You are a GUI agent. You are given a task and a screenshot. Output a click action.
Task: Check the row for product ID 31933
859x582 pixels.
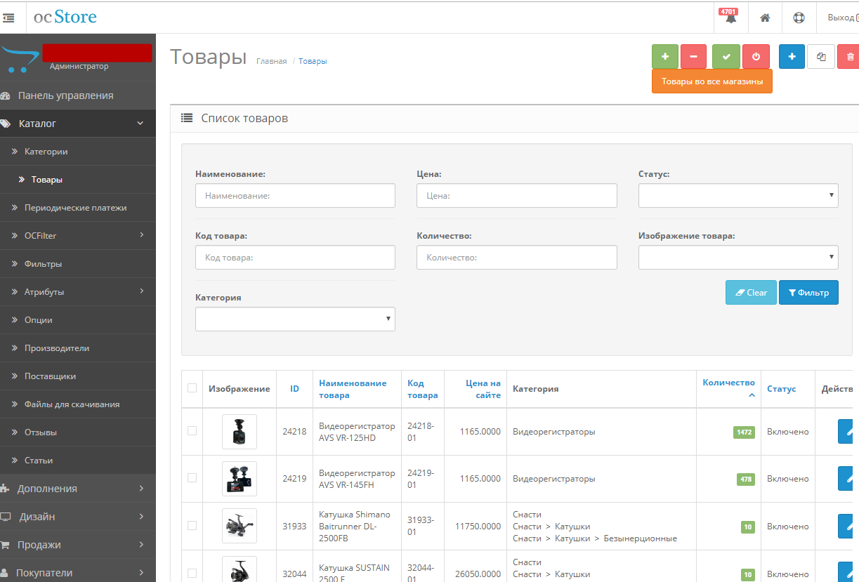[x=192, y=526]
